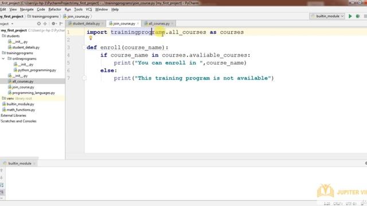Click the scroll-from-source target icon in Project panel
The image size is (367, 206).
point(39,23)
